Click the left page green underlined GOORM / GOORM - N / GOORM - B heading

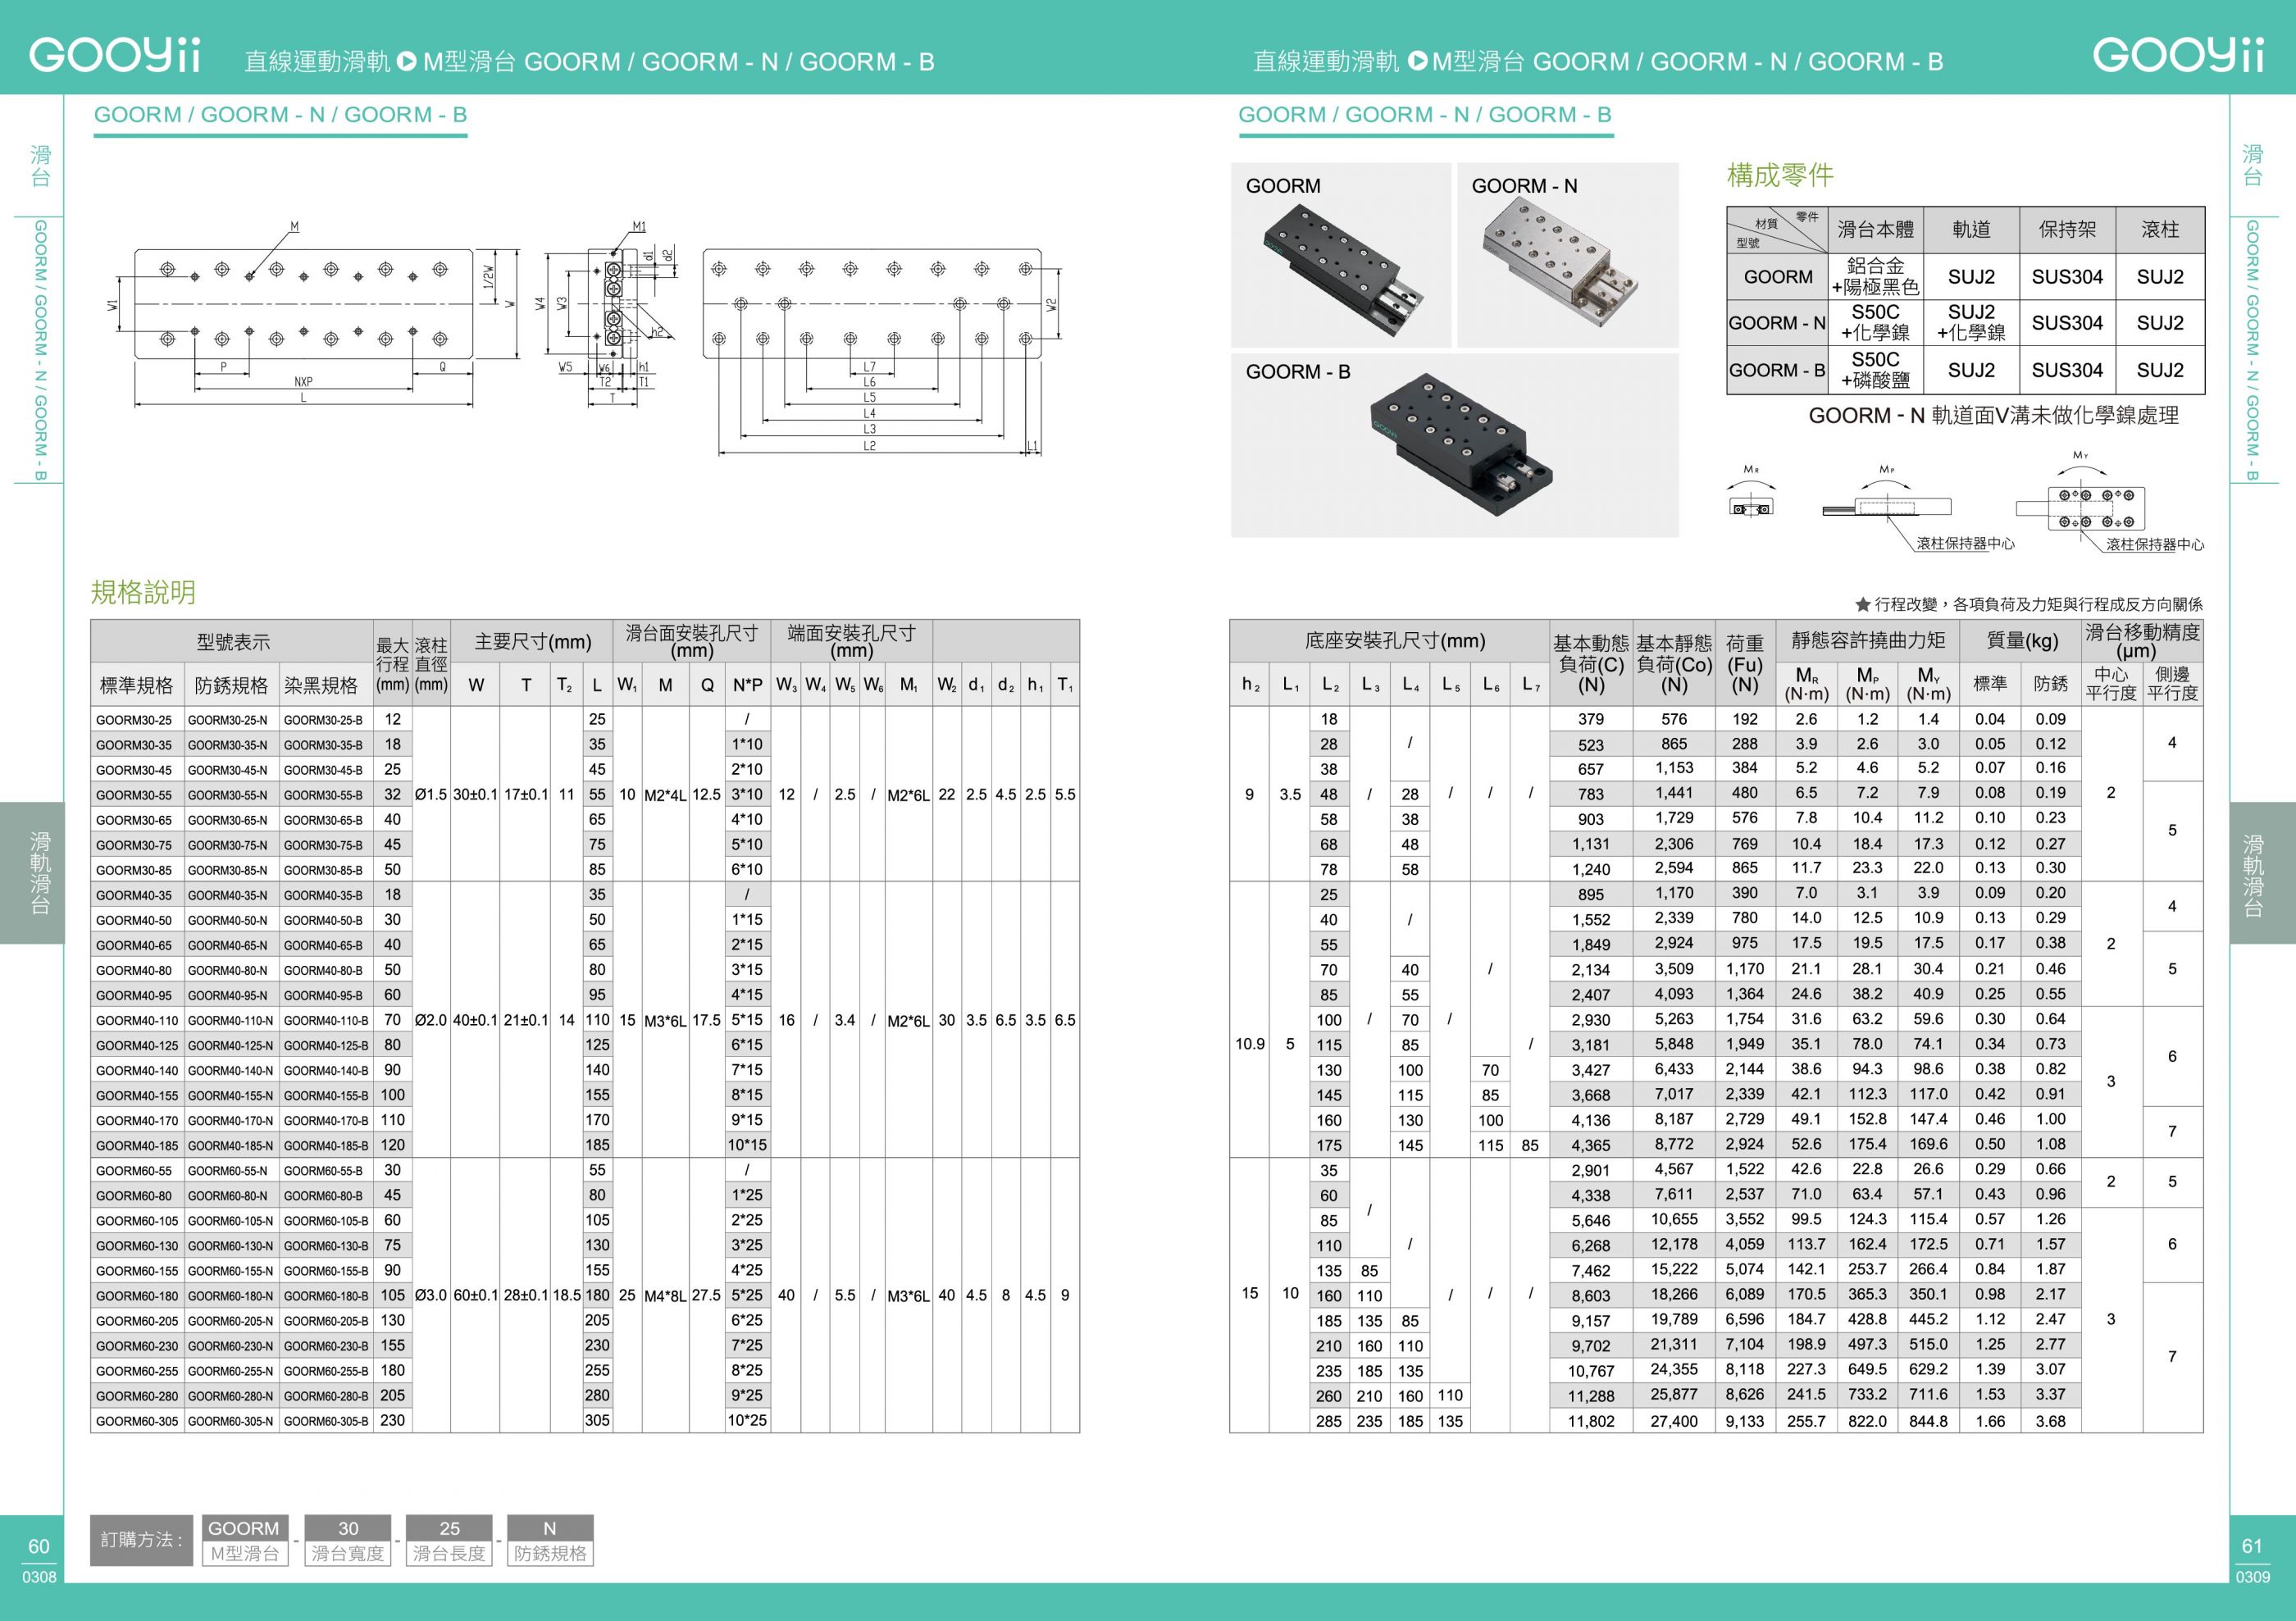[x=280, y=115]
